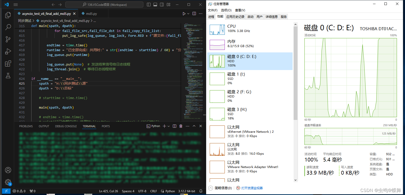Open the PORTS panel tab
405x195 pixels.
tap(106, 126)
